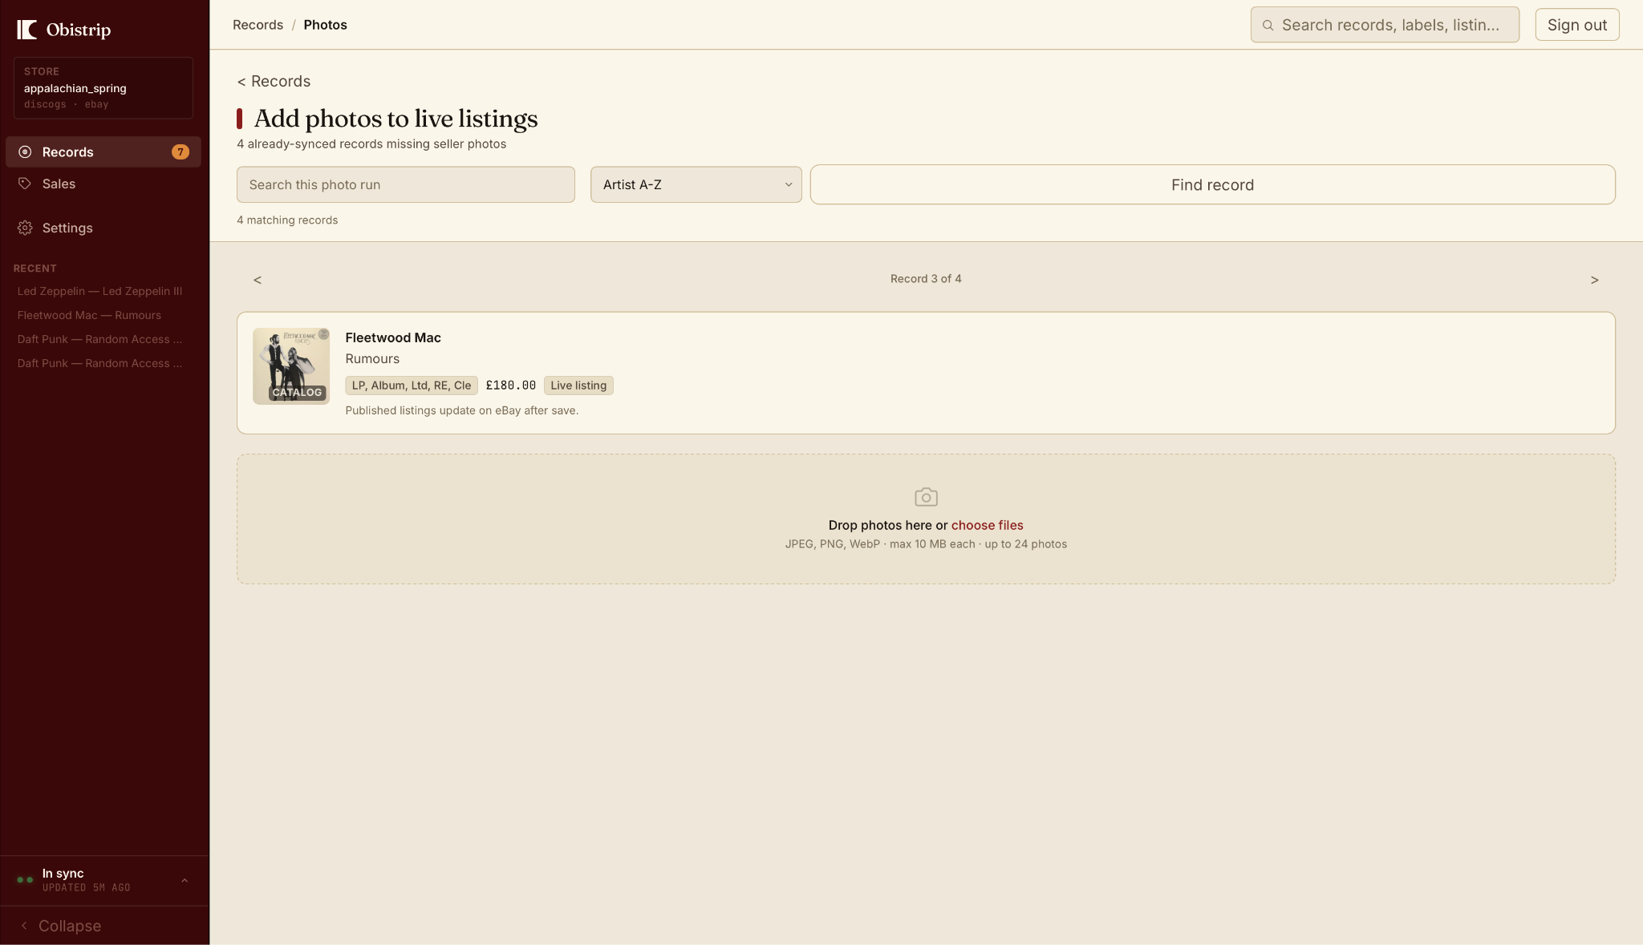
Task: Click the Rumours album cover thumbnail
Action: click(291, 365)
